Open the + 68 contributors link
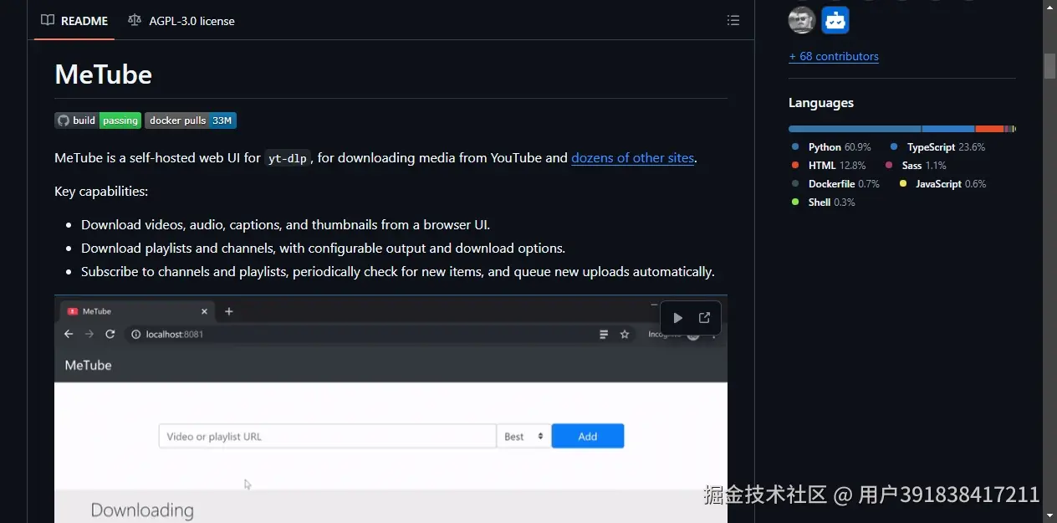The image size is (1057, 523). point(834,56)
